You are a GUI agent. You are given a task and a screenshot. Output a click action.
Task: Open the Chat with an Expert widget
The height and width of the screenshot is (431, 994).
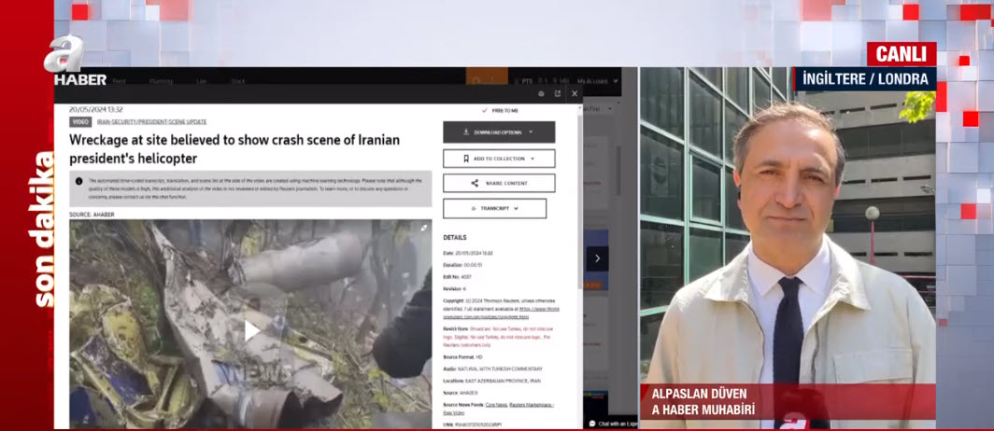pyautogui.click(x=612, y=424)
